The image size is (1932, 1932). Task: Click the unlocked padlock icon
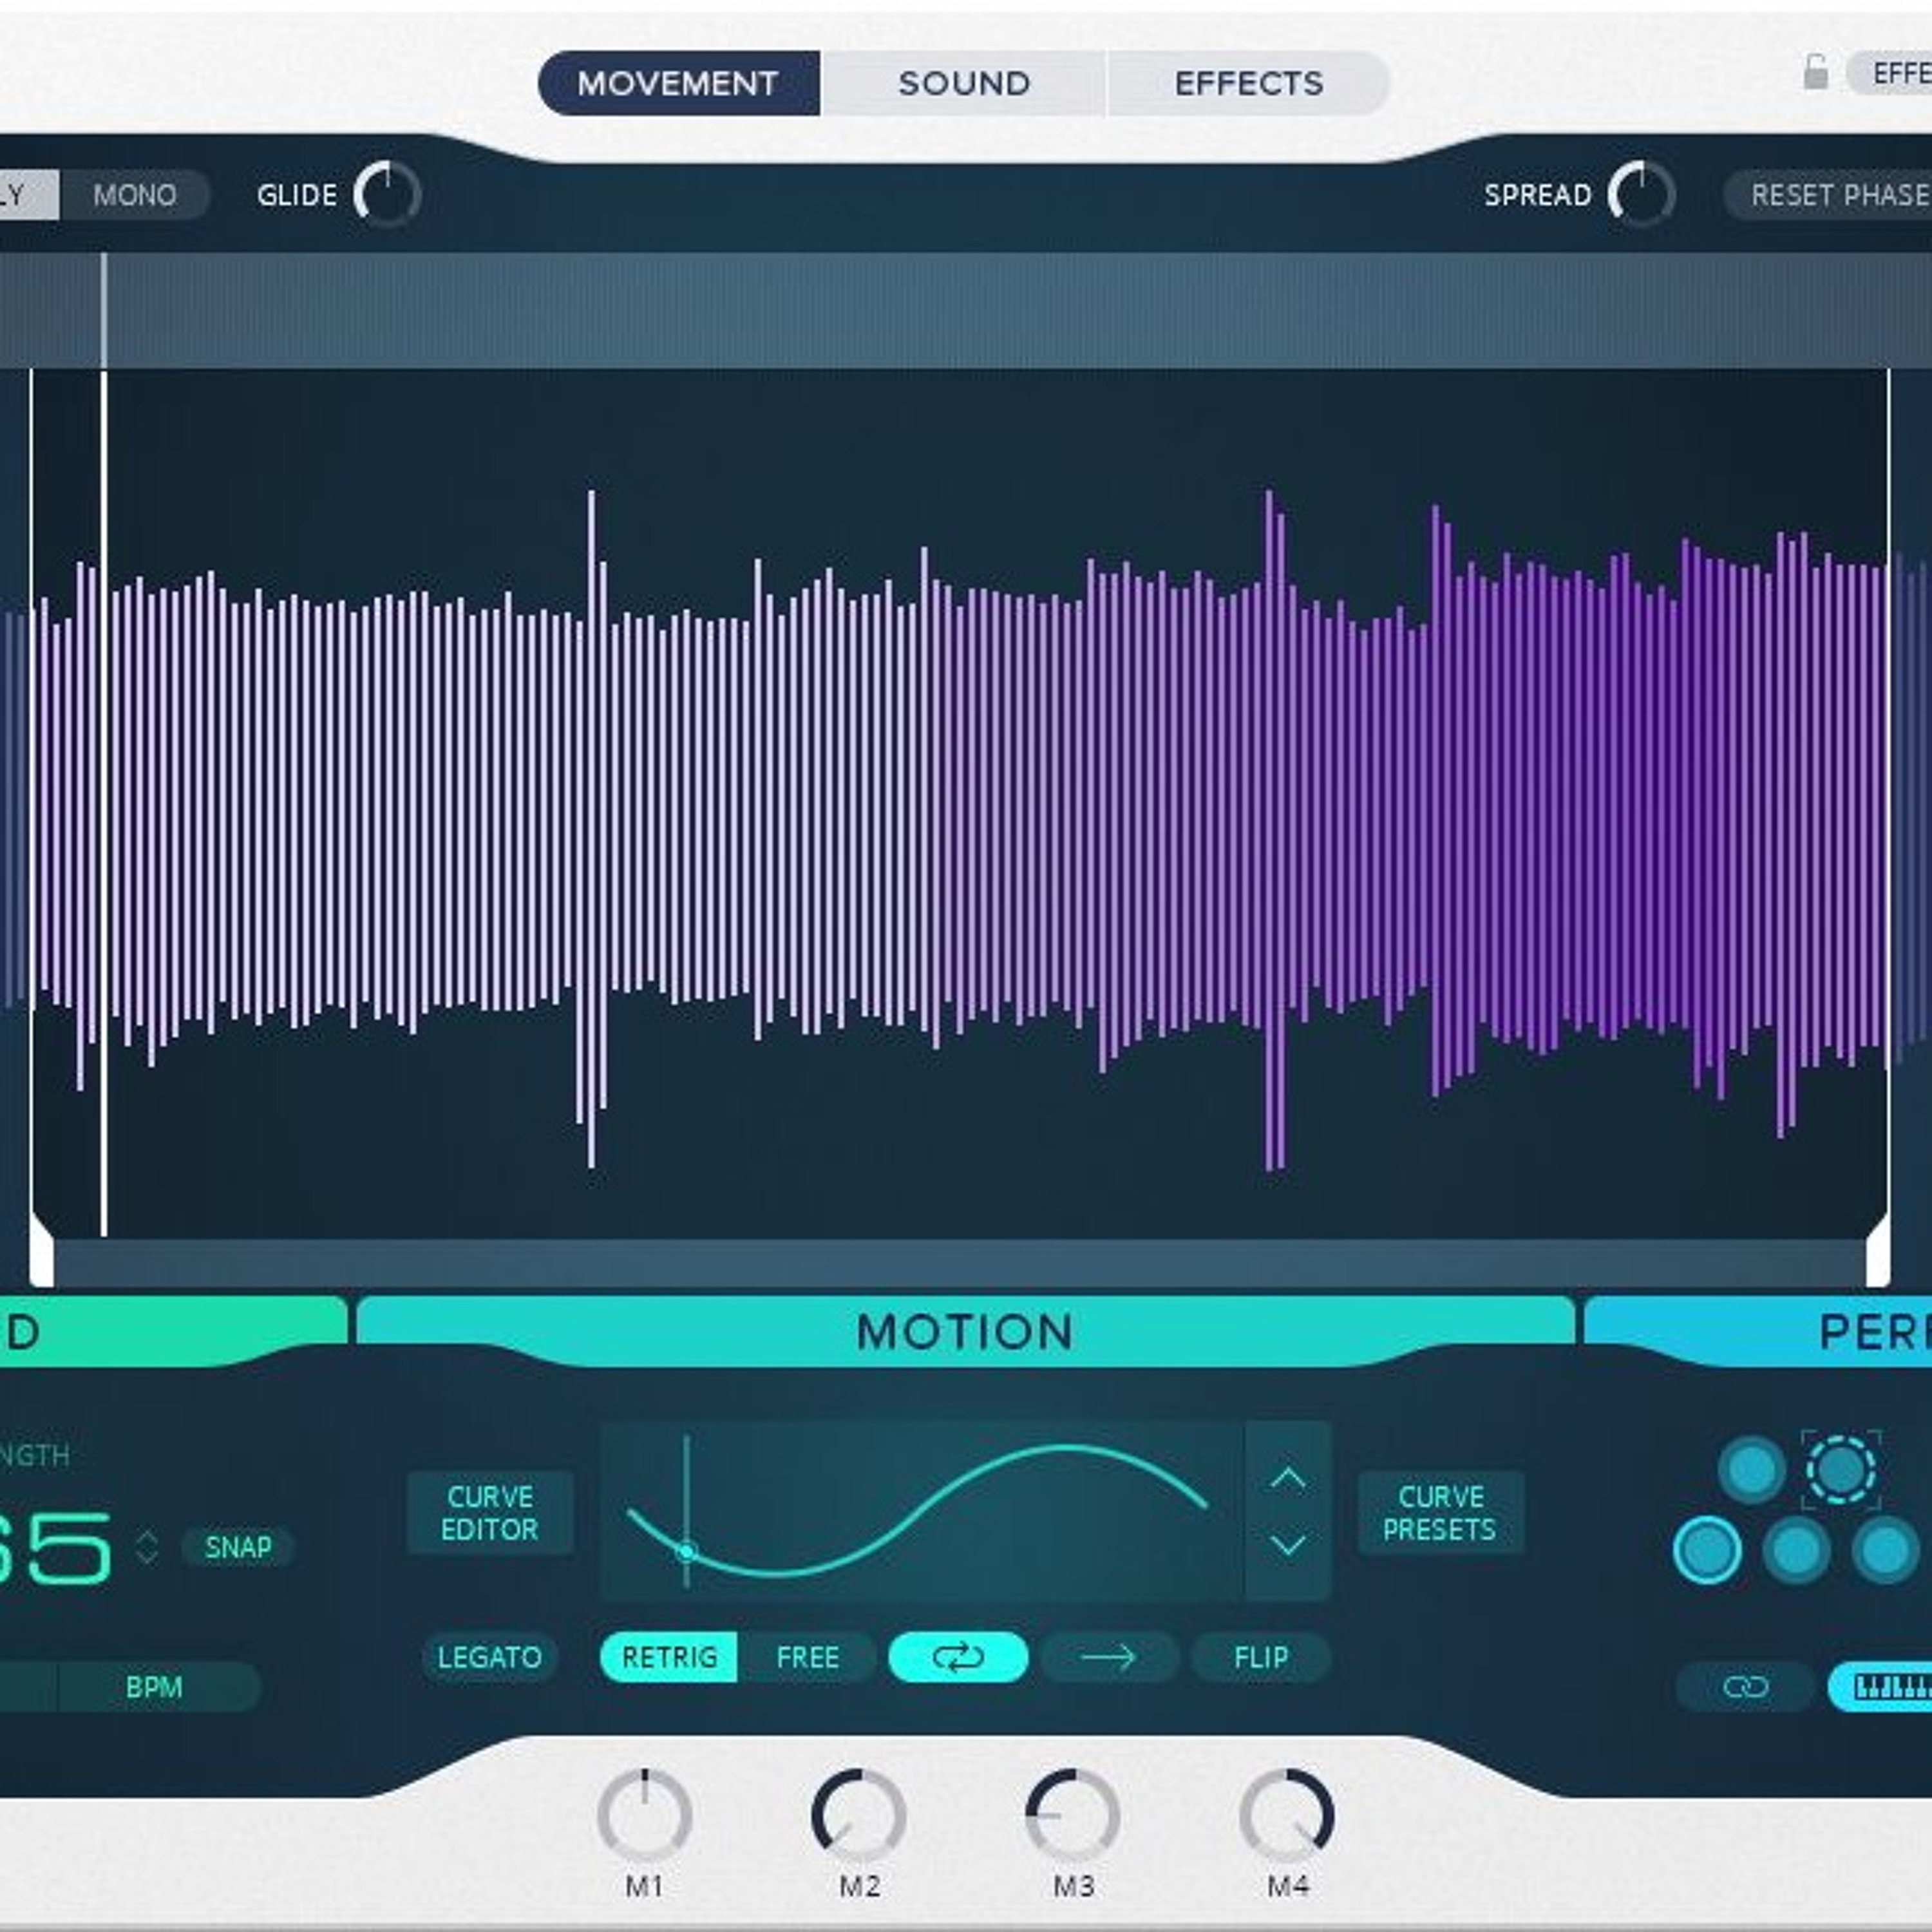(x=1815, y=73)
